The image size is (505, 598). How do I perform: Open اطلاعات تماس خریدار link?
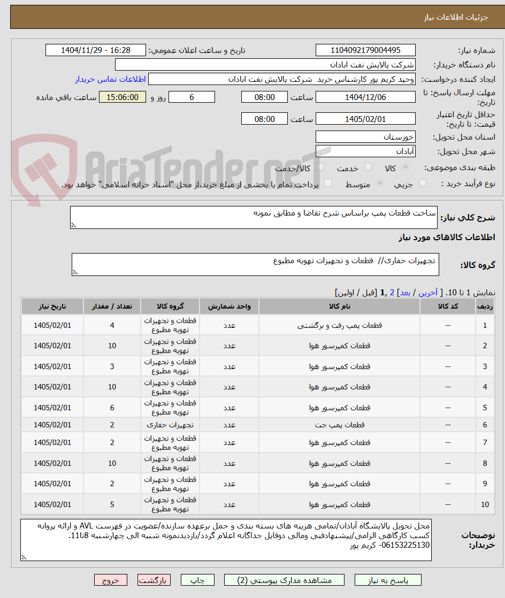pyautogui.click(x=110, y=79)
